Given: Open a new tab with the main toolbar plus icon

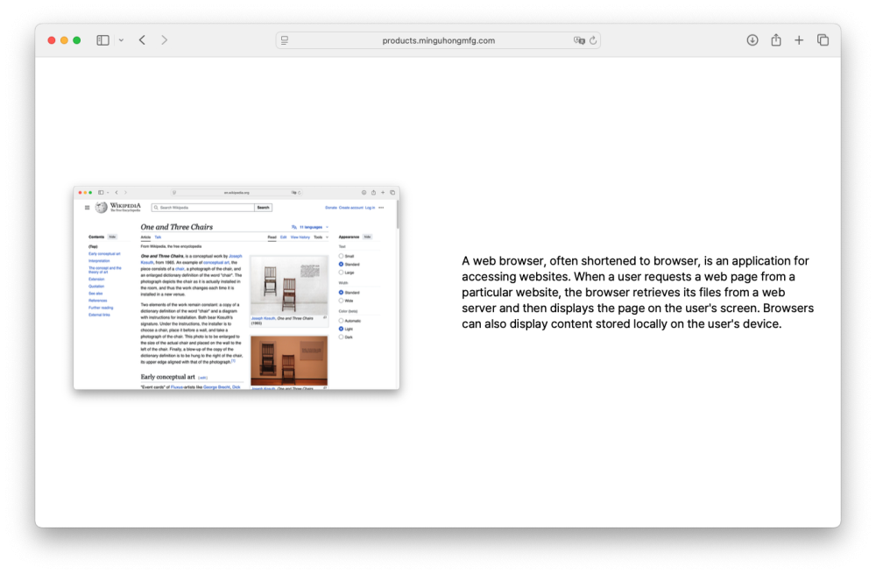Looking at the screenshot, I should pyautogui.click(x=799, y=40).
